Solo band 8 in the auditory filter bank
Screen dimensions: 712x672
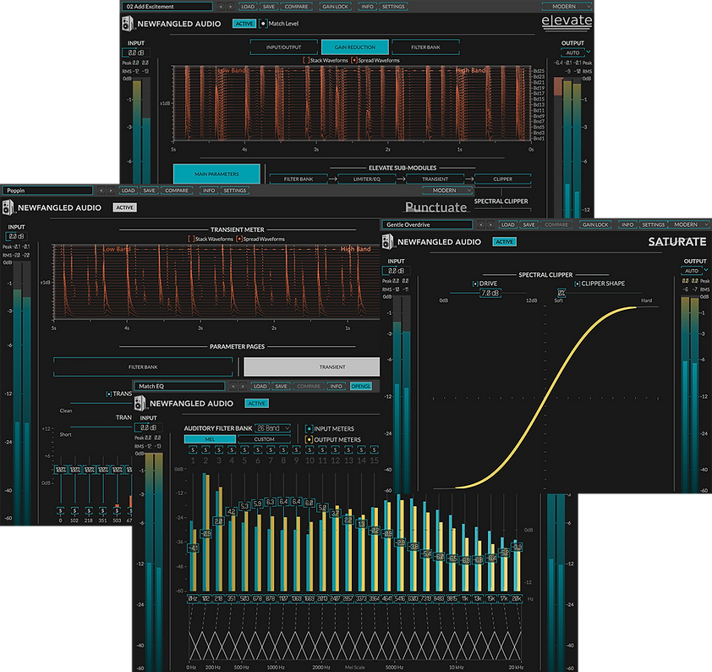coord(283,449)
